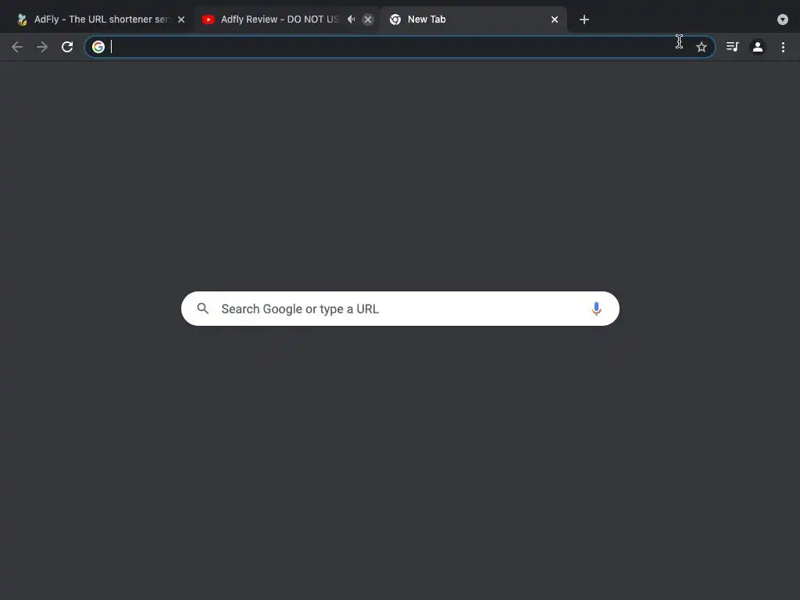800x600 pixels.
Task: Click the Google icon in address bar
Action: (x=98, y=47)
